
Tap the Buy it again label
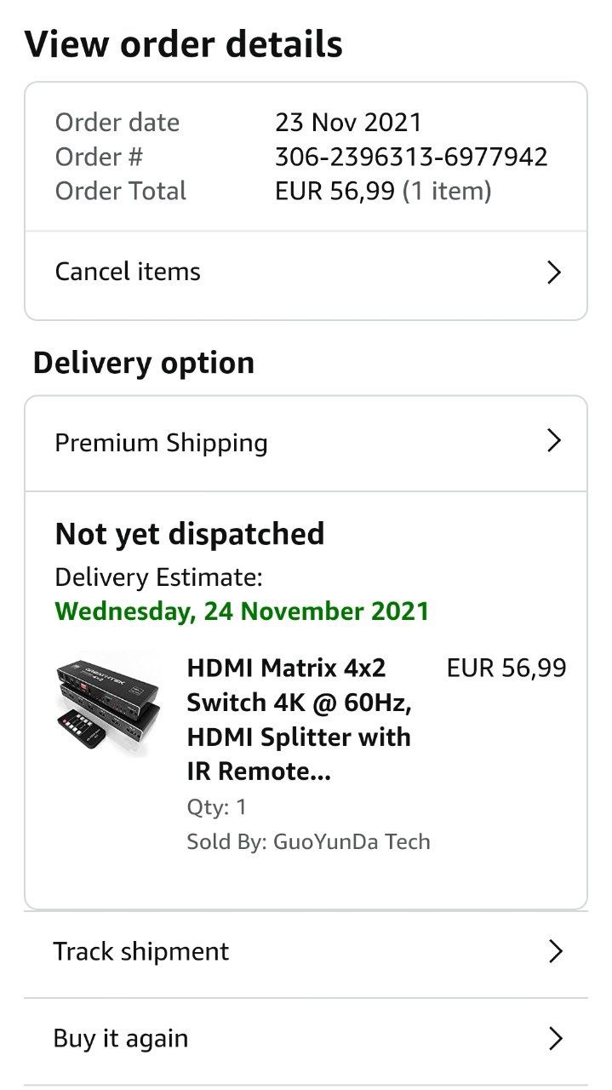120,1039
